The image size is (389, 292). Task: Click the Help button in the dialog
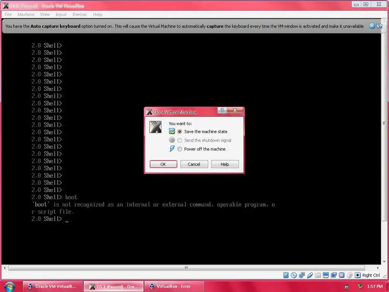pyautogui.click(x=225, y=164)
